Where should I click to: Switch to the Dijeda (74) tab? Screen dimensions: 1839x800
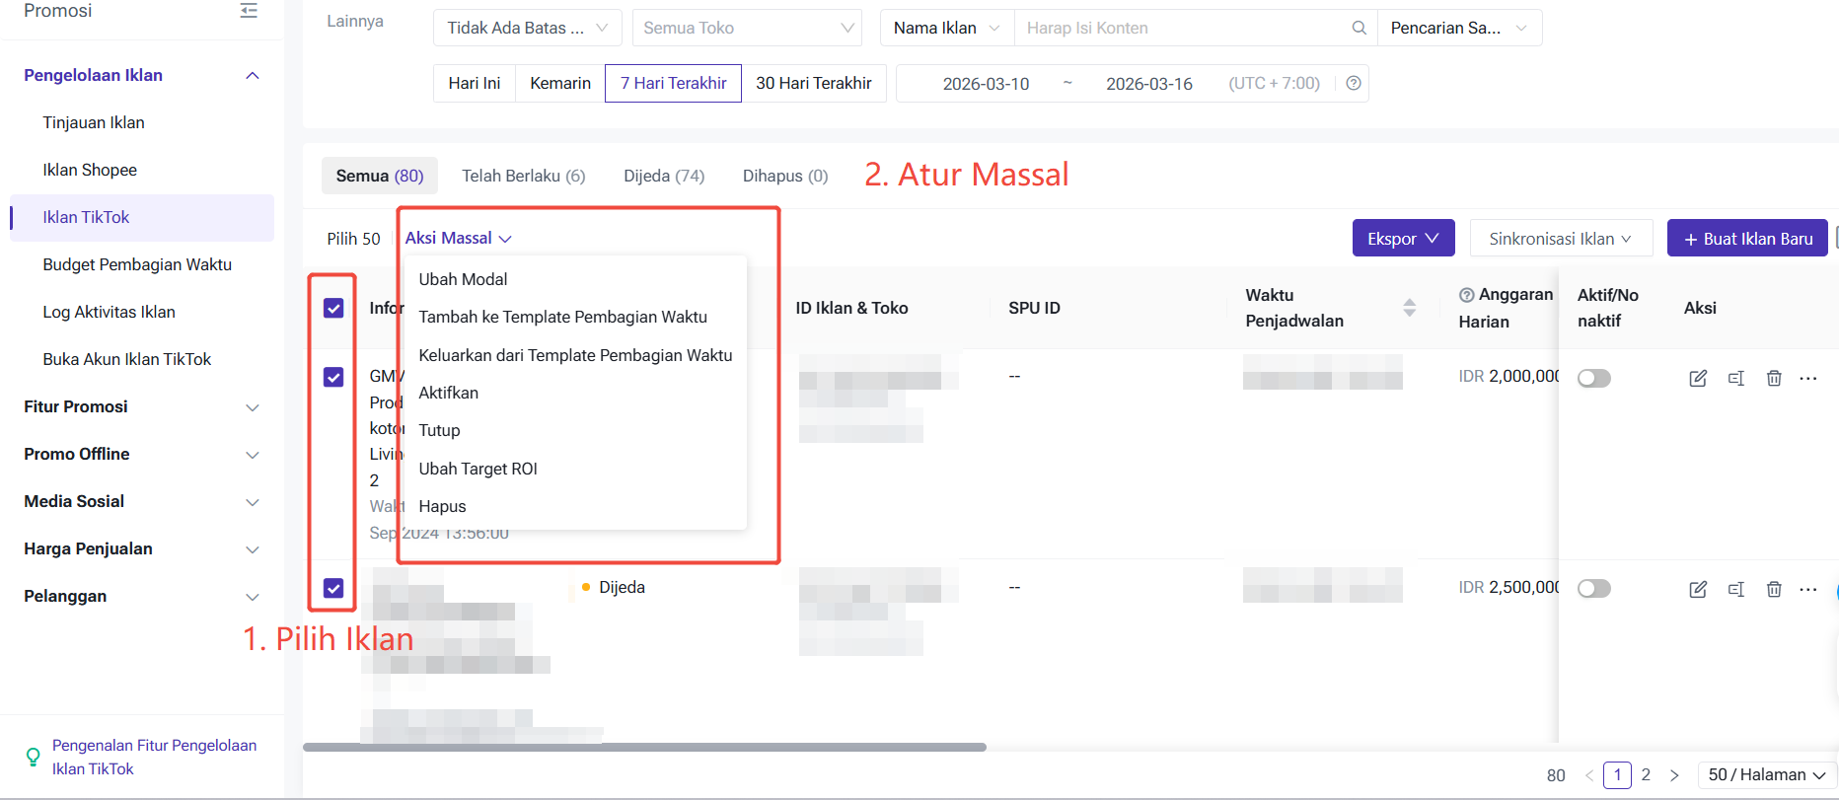click(x=663, y=176)
